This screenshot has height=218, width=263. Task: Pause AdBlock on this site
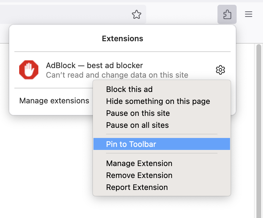coord(138,113)
